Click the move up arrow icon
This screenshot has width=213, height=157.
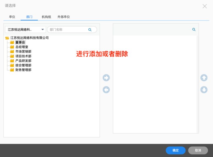[204, 78]
